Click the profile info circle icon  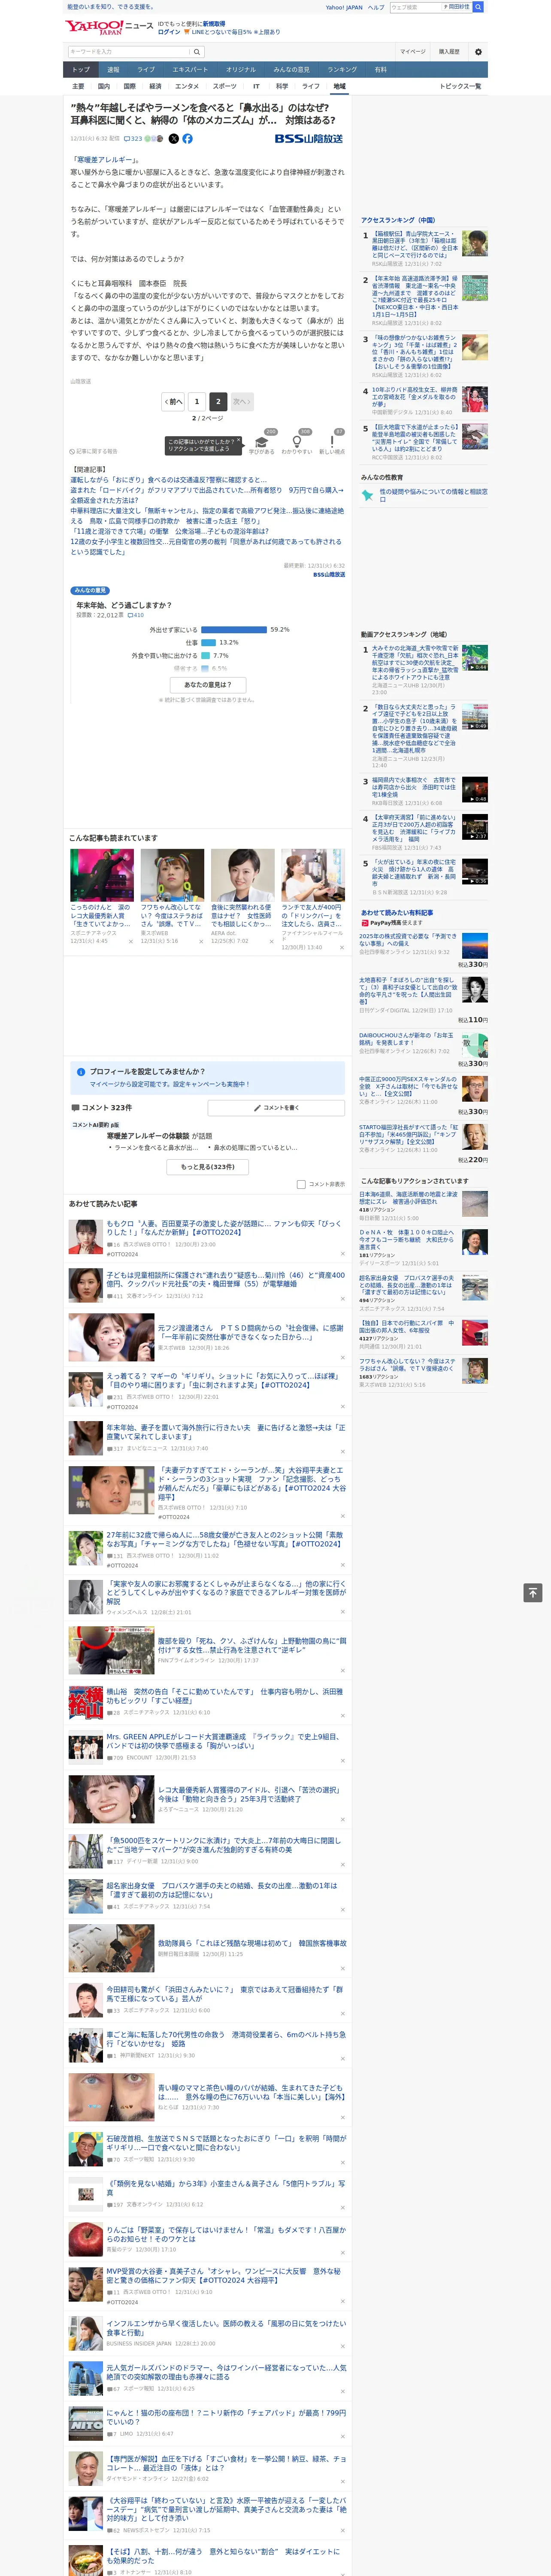click(x=81, y=1071)
